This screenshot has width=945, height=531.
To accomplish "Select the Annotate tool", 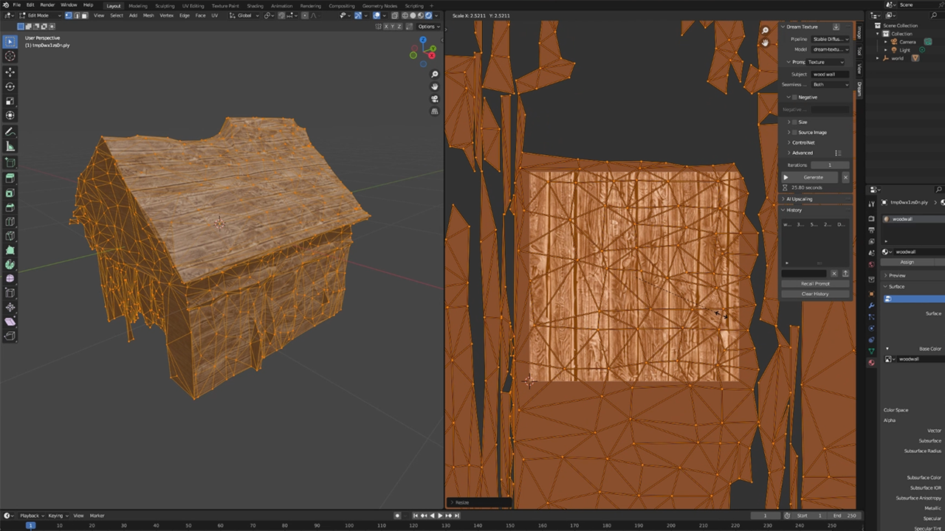I will (10, 131).
